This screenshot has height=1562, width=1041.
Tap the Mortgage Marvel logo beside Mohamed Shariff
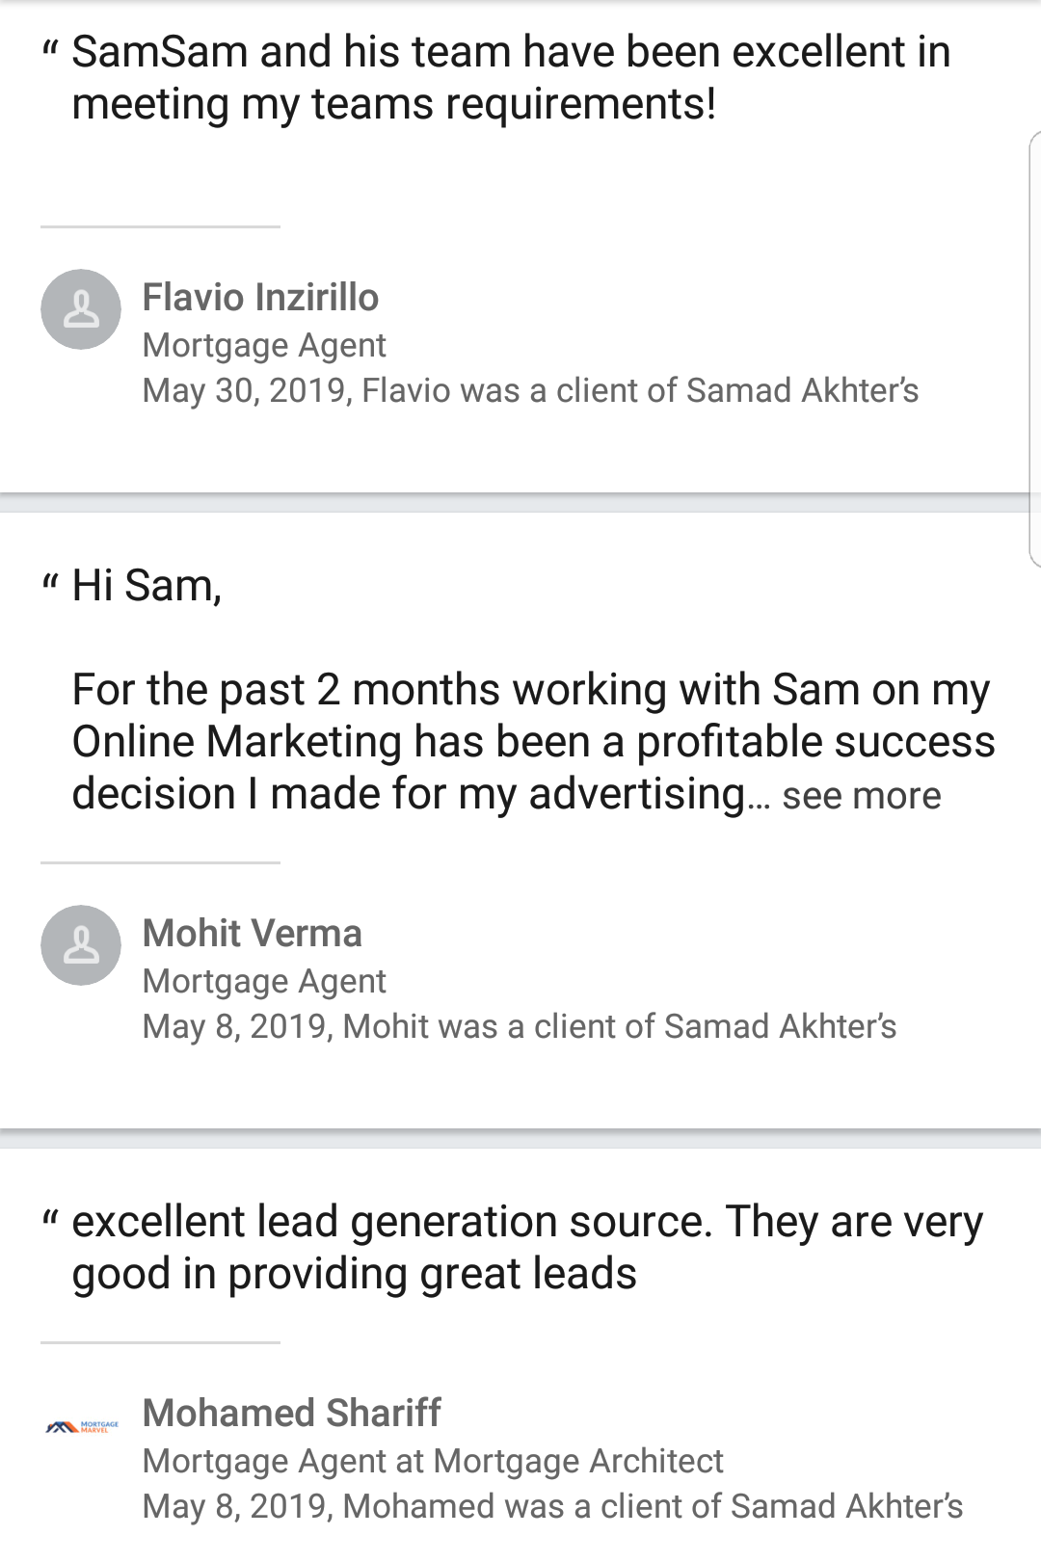82,1426
